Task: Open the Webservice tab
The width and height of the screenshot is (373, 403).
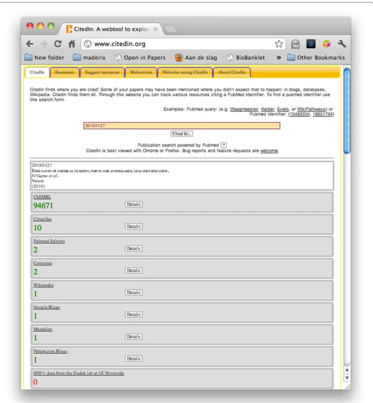Action: coord(141,72)
